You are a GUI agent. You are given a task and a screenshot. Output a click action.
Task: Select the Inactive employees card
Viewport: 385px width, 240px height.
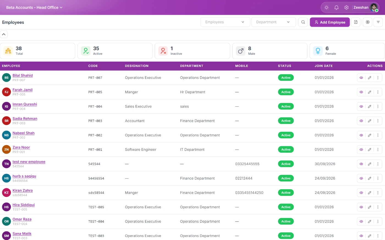[193, 51]
